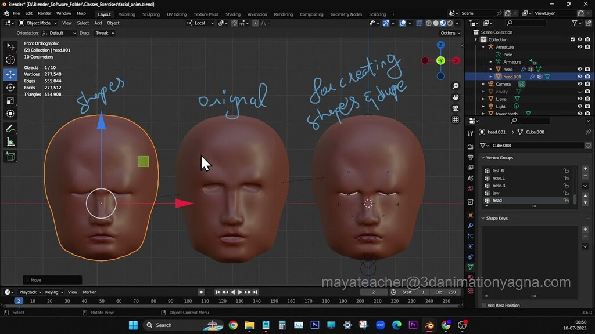Select the Move tool in the left toolbar

point(9,74)
